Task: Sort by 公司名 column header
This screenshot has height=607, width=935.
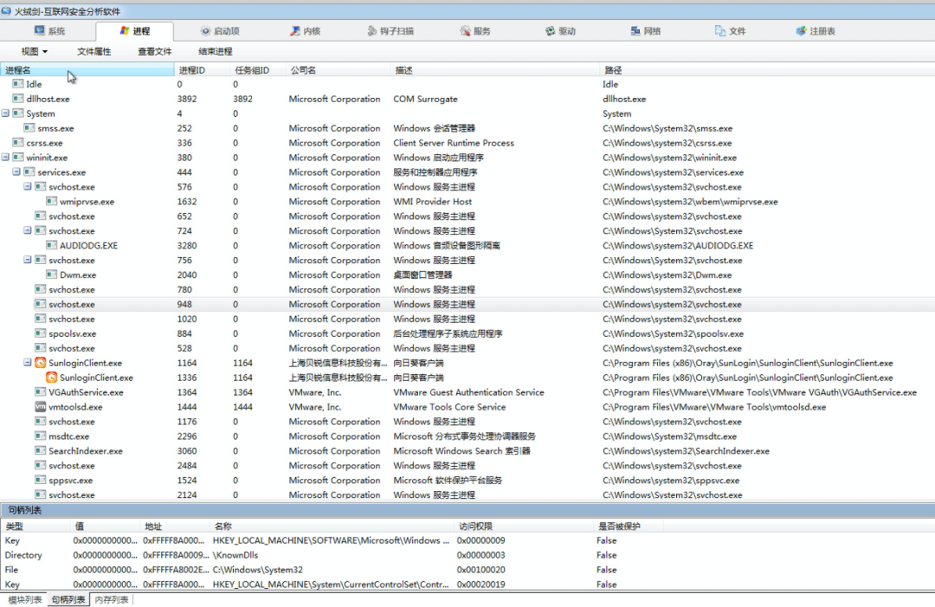Action: 339,70
